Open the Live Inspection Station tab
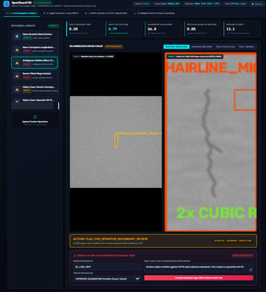The width and height of the screenshot is (266, 292). pyautogui.click(x=21, y=13)
